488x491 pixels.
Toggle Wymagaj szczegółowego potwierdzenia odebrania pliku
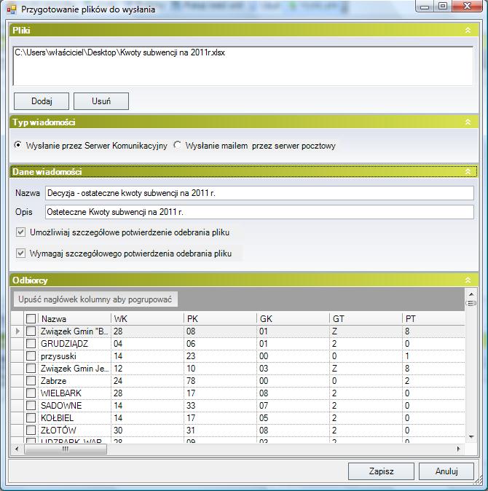click(x=20, y=253)
